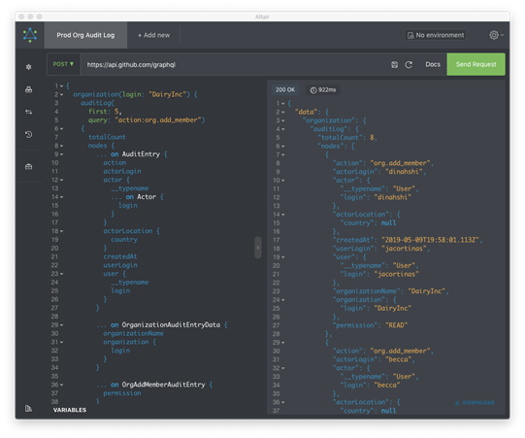
Task: Click "DairyInc" login argument in query
Action: coord(167,94)
